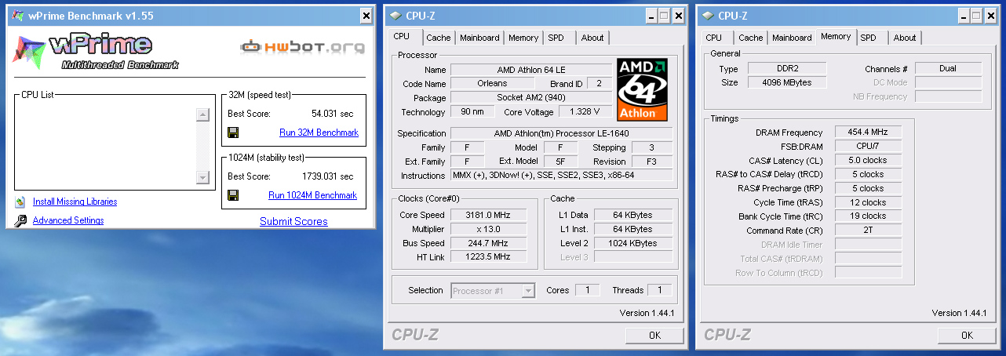Click OK in the CPU-Z CPU window
Viewport: 1006px width, 356px height.
tap(654, 335)
